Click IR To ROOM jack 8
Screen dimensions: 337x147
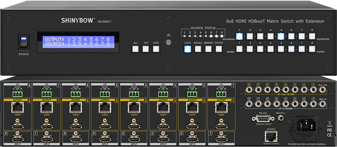coord(249,104)
